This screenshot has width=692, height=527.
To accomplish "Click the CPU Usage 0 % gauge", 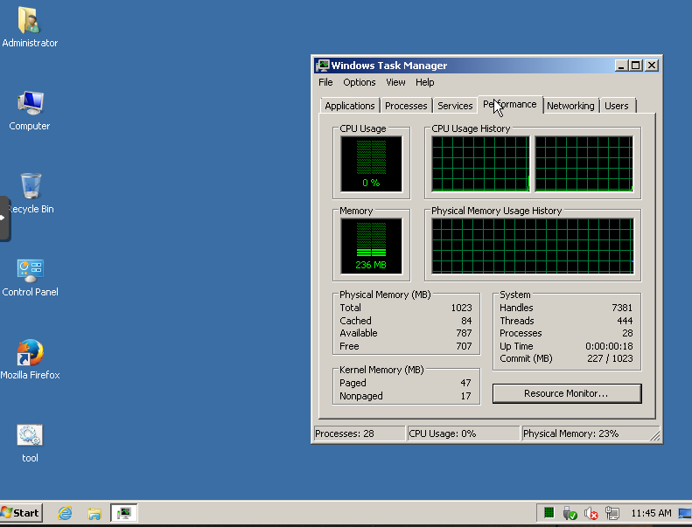I will coord(371,164).
